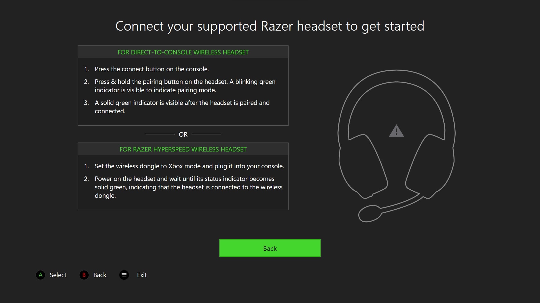
Task: Click the green A controller button icon
Action: pyautogui.click(x=40, y=275)
